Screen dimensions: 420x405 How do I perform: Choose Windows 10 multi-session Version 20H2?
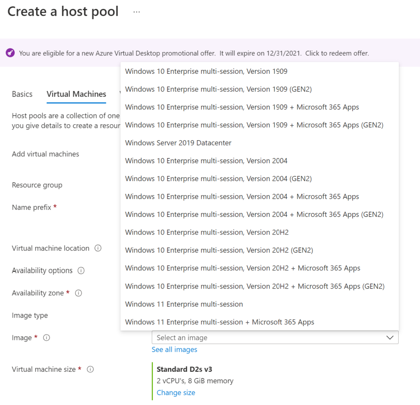point(260,232)
